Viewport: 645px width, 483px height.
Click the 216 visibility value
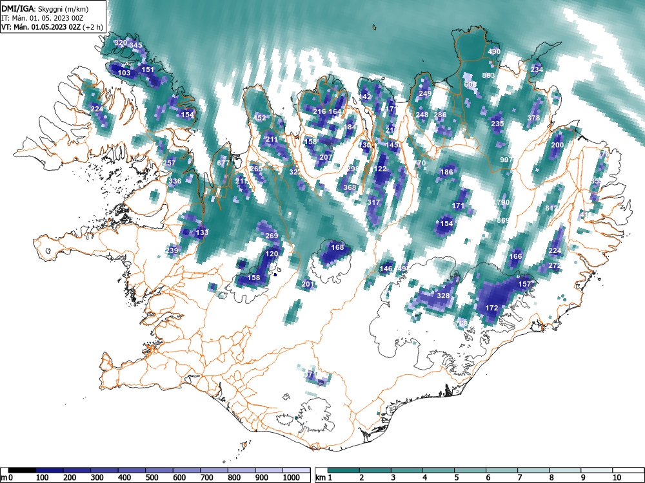pos(320,111)
